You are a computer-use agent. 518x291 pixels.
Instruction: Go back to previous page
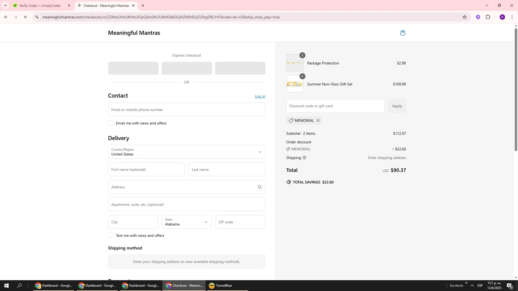[6, 17]
